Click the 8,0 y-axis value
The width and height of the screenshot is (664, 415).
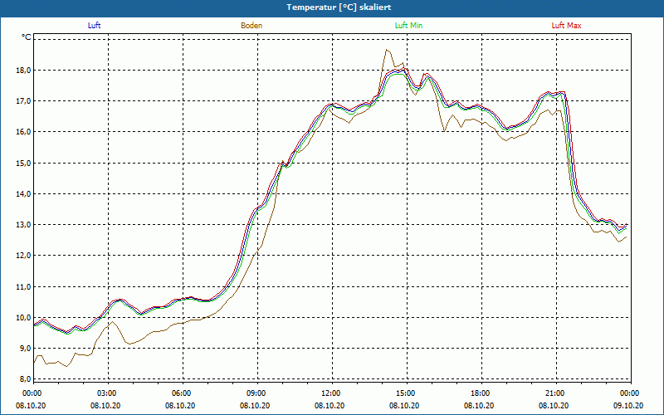[26, 379]
